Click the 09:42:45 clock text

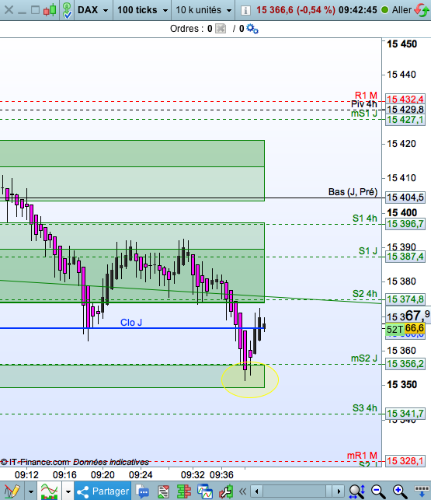(357, 10)
